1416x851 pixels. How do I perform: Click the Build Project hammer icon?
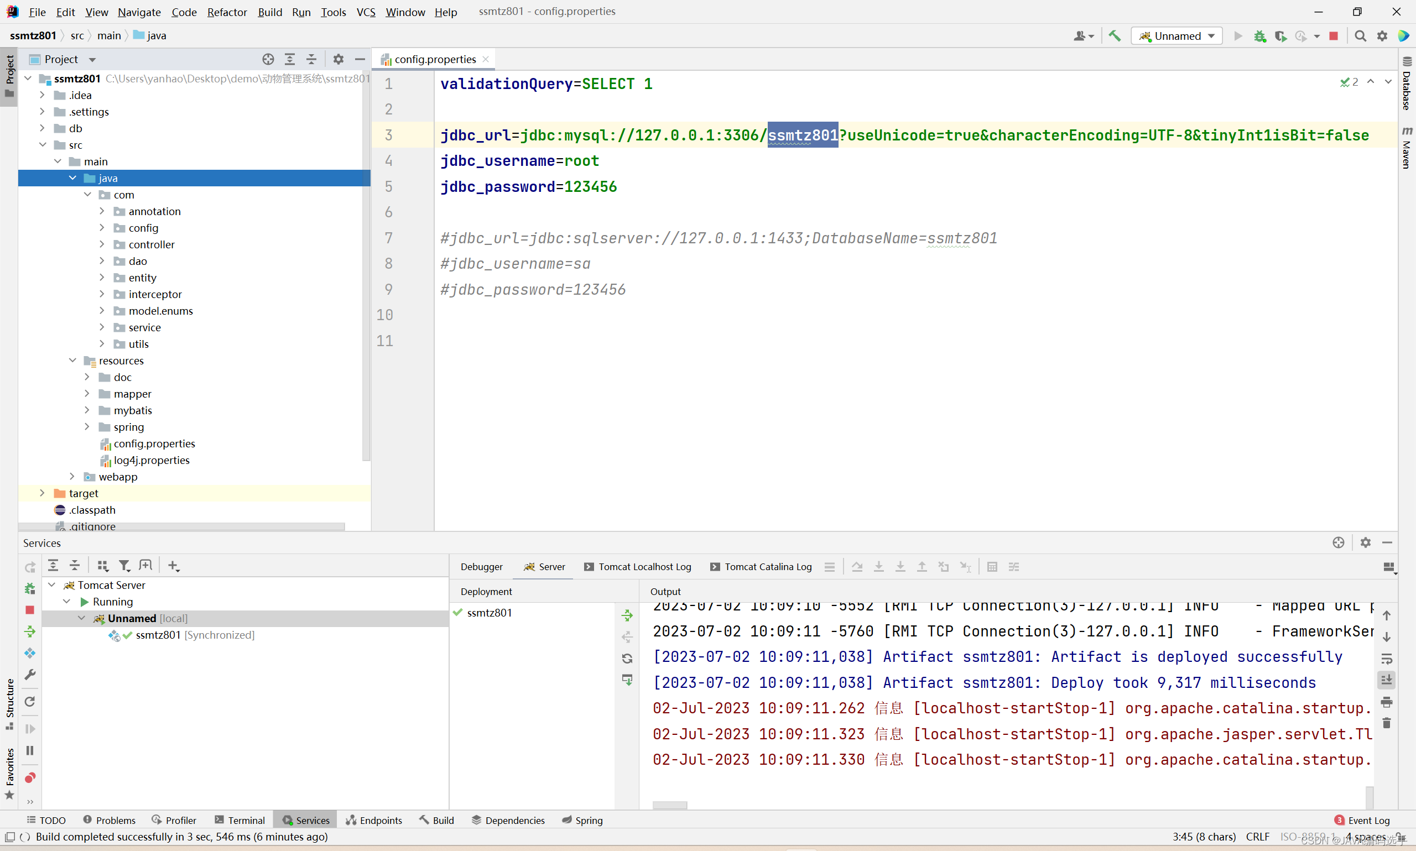coord(1115,35)
